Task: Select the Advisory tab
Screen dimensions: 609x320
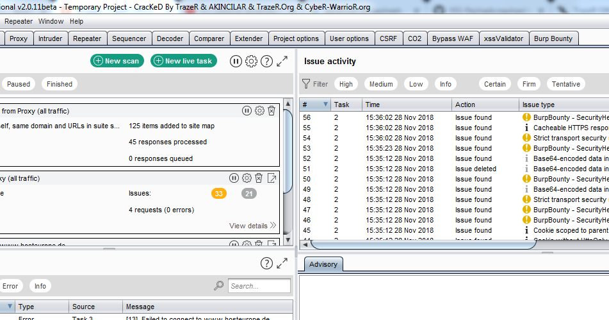Action: pyautogui.click(x=323, y=264)
